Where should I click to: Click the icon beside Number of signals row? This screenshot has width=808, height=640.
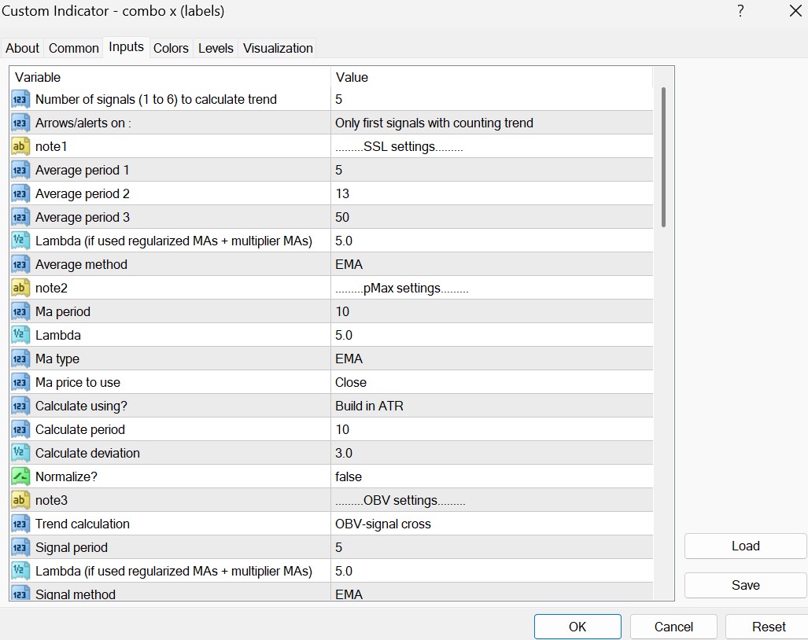pyautogui.click(x=20, y=99)
